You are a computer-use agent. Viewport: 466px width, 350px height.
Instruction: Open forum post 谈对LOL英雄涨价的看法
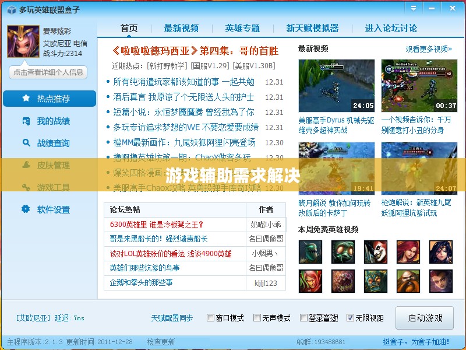(171, 254)
